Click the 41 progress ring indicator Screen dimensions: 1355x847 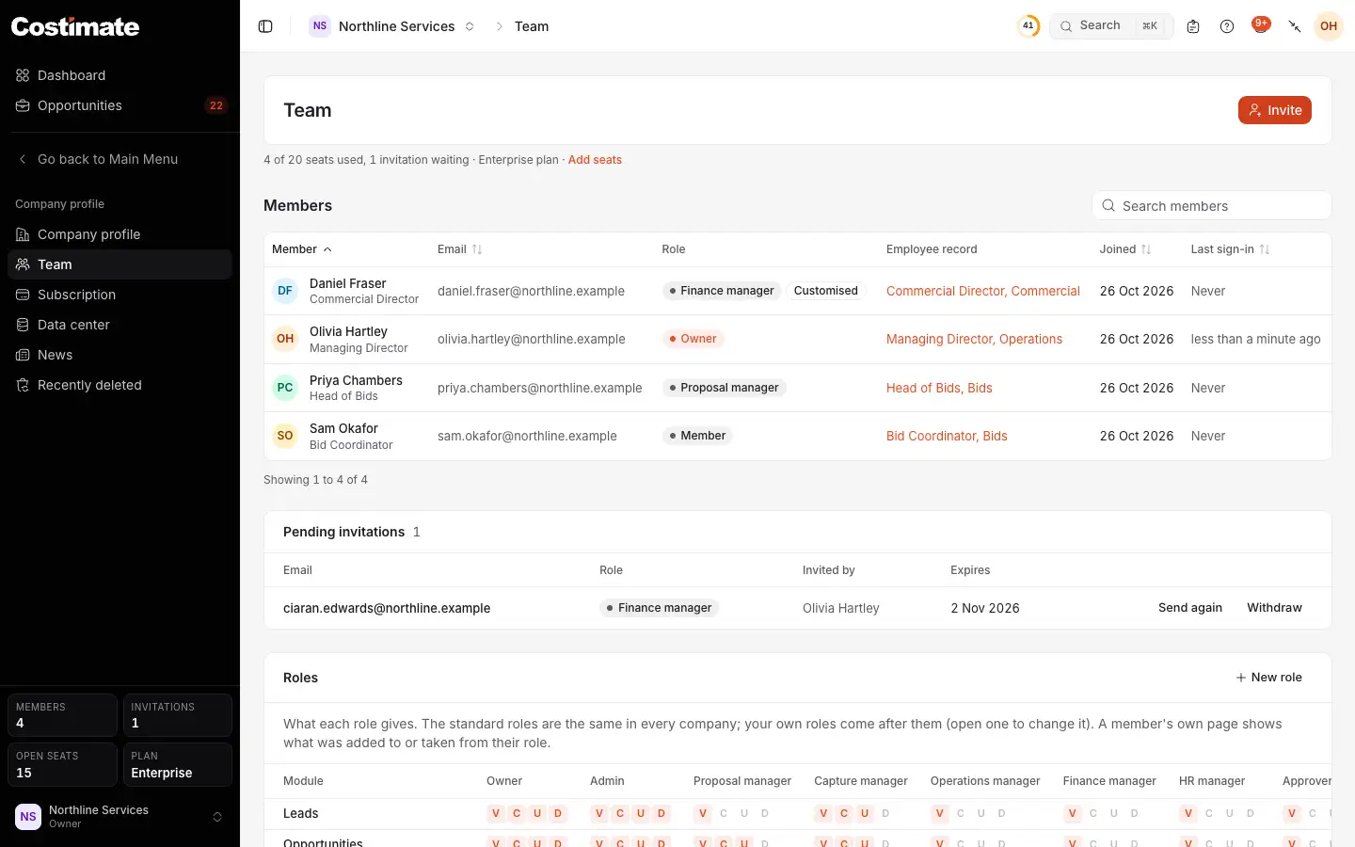tap(1028, 26)
